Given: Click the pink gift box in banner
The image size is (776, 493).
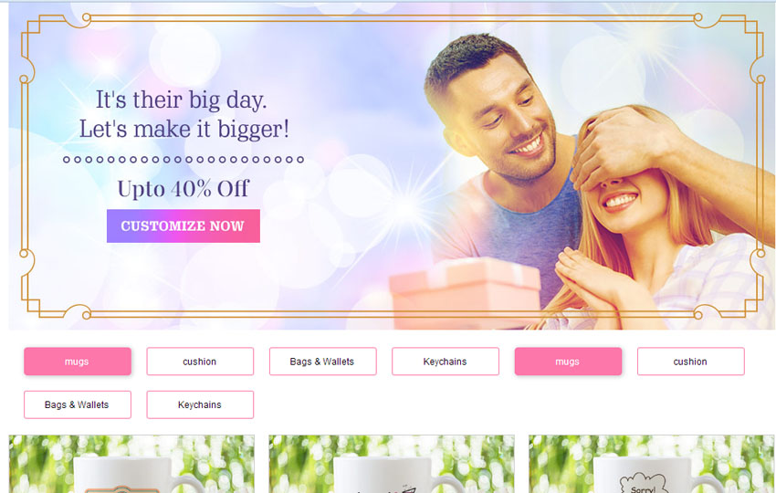Looking at the screenshot, I should [x=464, y=293].
